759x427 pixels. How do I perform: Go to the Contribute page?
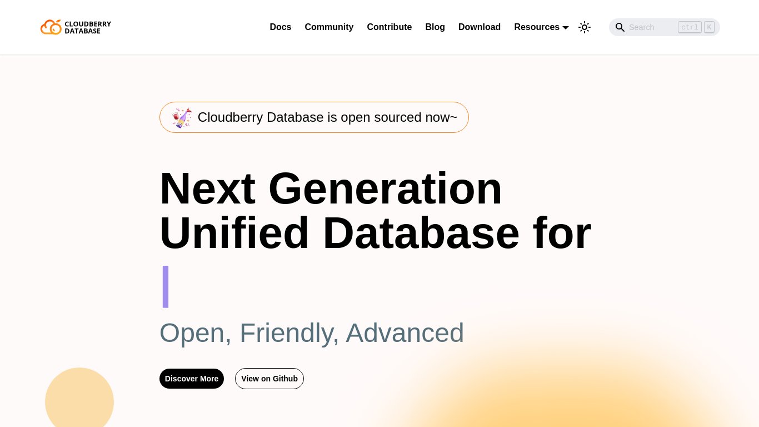point(390,27)
